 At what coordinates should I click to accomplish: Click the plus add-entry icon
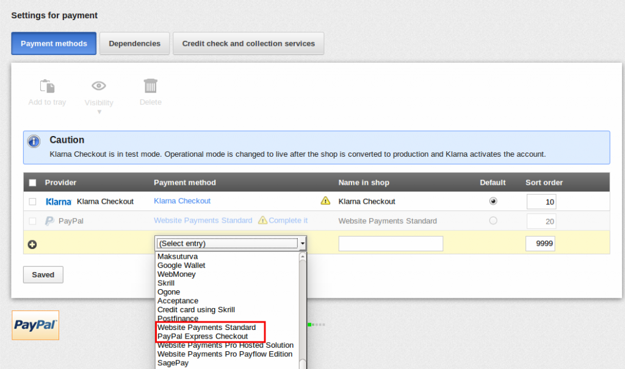32,245
